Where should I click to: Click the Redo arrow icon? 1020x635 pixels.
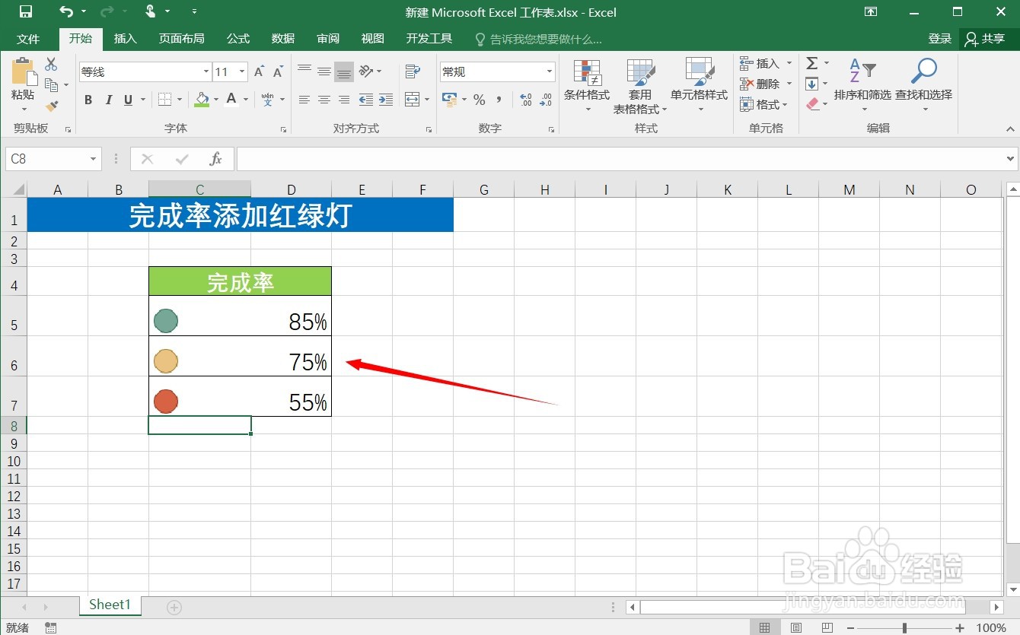[x=107, y=11]
